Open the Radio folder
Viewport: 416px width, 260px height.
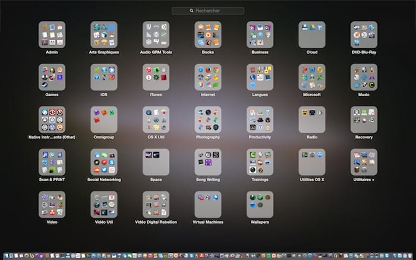(312, 120)
